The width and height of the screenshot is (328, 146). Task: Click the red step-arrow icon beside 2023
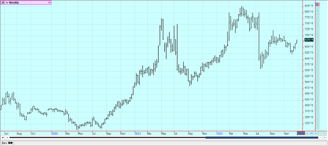click(x=307, y=133)
